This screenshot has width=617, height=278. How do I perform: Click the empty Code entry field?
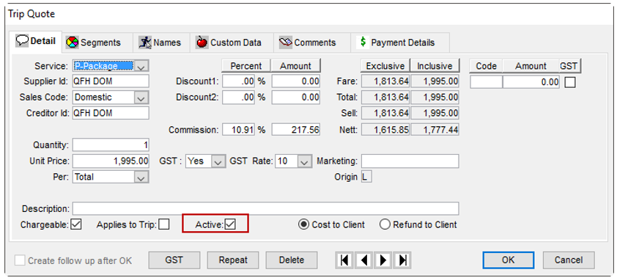pos(486,82)
